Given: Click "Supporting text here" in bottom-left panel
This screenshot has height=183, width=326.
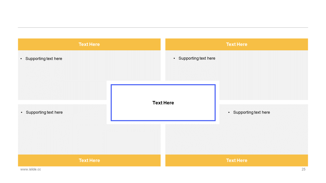Looking at the screenshot, I should click(x=44, y=112).
